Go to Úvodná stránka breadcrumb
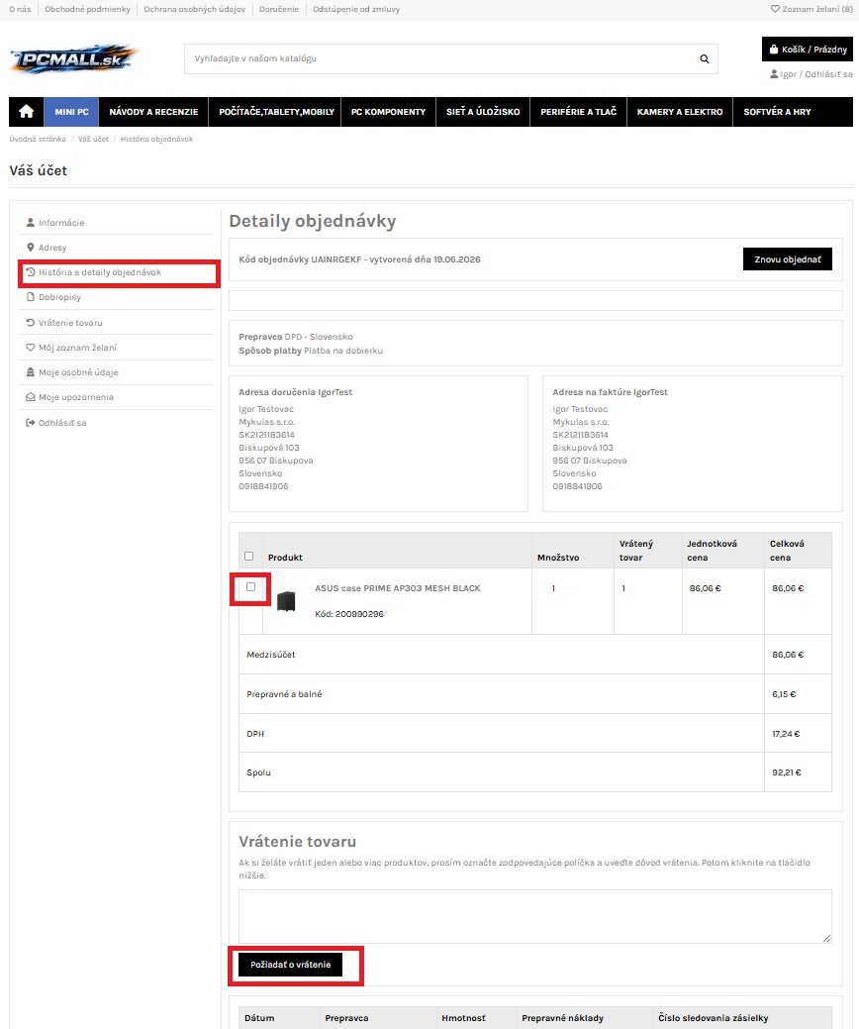The image size is (859, 1029). point(38,139)
